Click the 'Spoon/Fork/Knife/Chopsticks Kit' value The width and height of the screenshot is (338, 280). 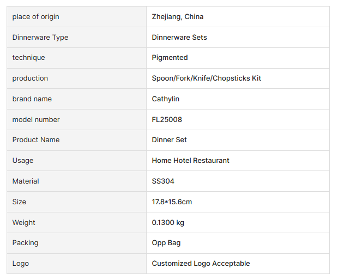207,78
